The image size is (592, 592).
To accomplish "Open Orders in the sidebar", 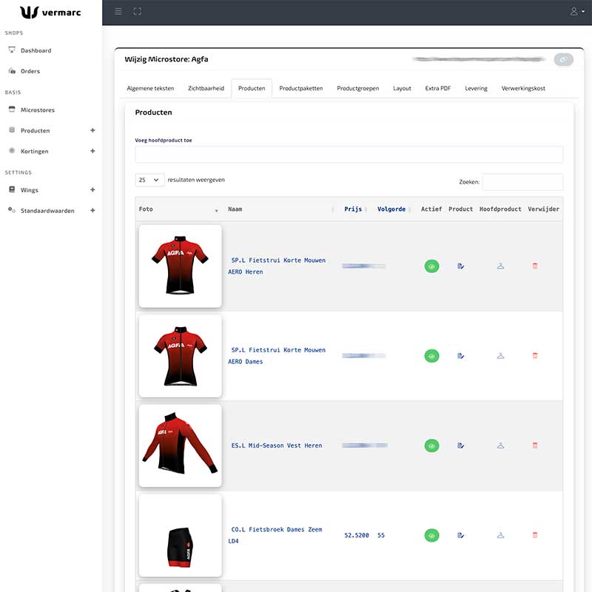I will [30, 71].
